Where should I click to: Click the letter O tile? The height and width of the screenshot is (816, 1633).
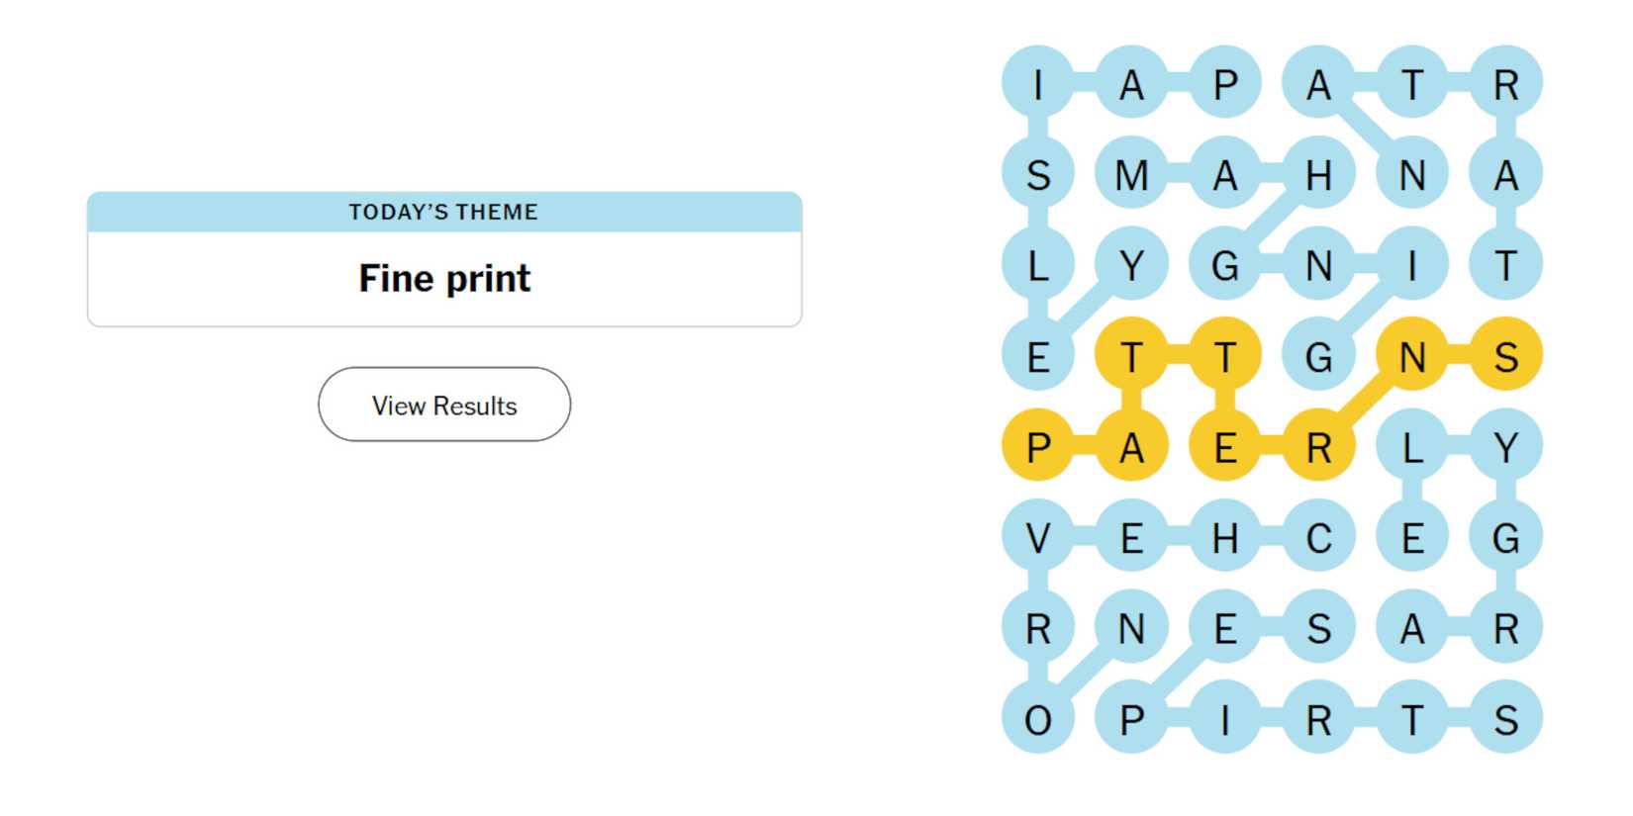tap(1038, 721)
